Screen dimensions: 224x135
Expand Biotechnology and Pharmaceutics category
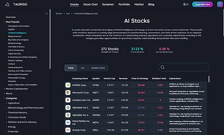click(7, 108)
